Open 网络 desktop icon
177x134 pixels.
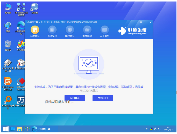[x=8, y=27]
